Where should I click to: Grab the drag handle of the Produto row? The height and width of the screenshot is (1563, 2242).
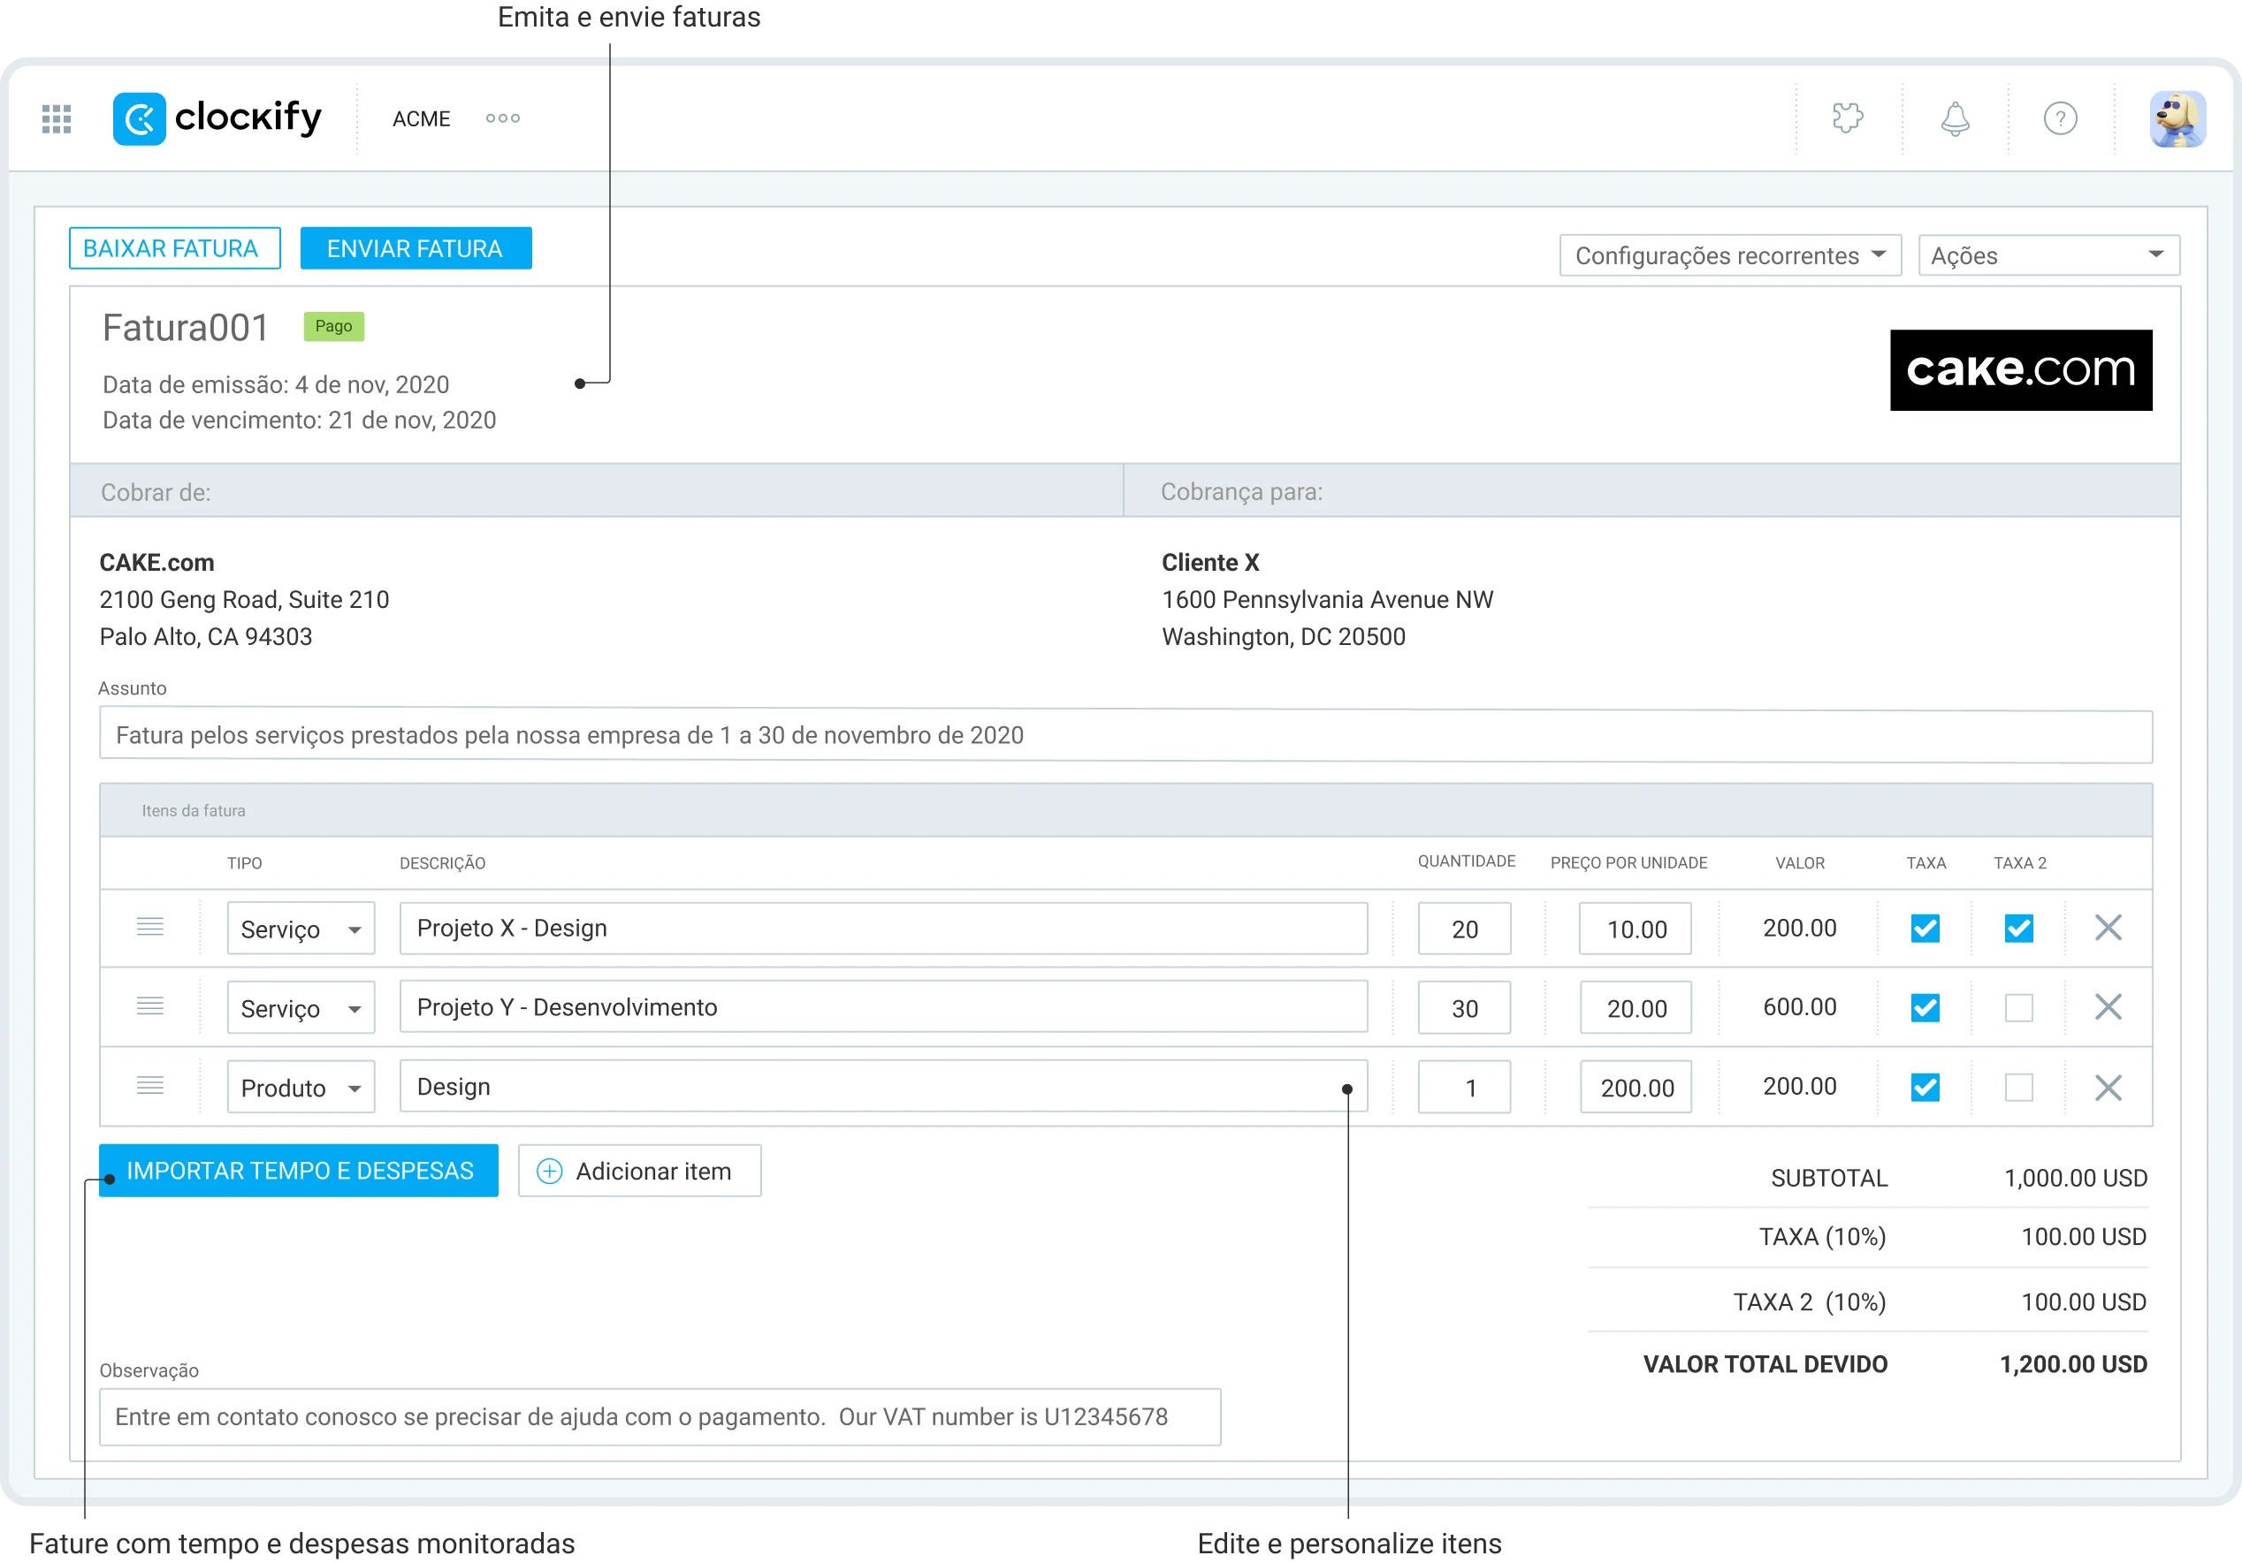(149, 1086)
